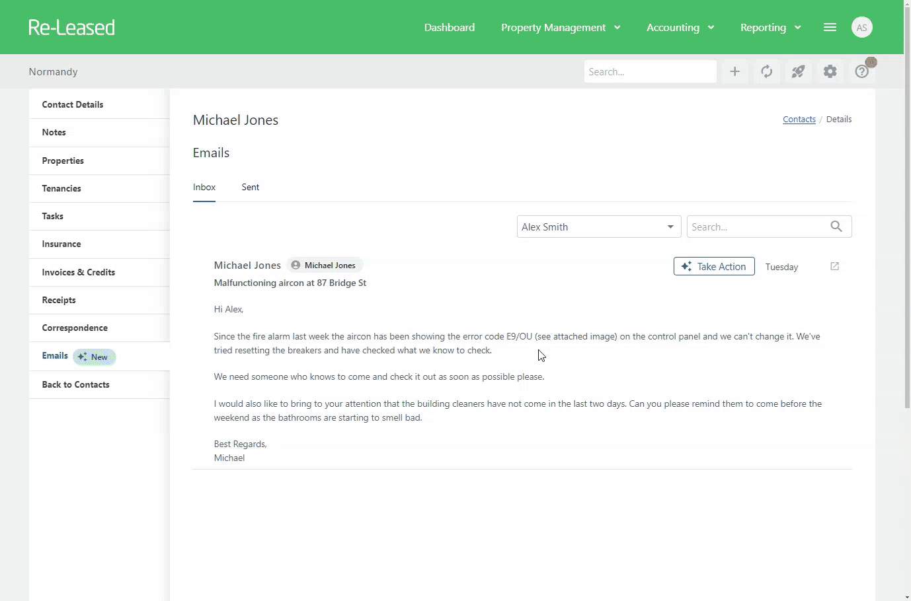Select the Inbox tab
The height and width of the screenshot is (601, 911).
point(204,187)
